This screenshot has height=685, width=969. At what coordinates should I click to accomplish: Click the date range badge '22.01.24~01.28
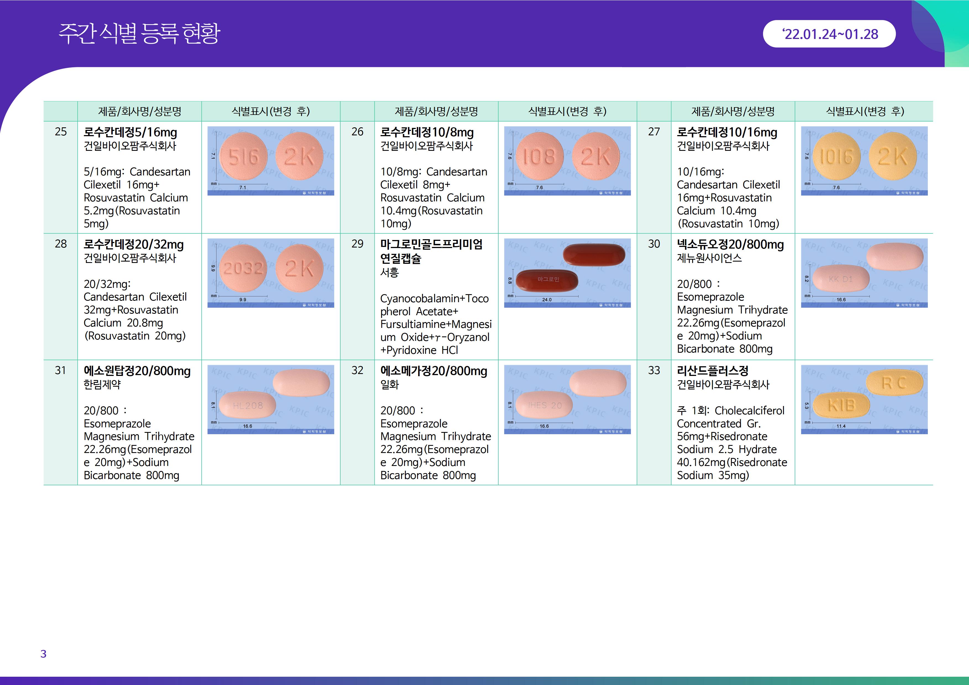[829, 34]
